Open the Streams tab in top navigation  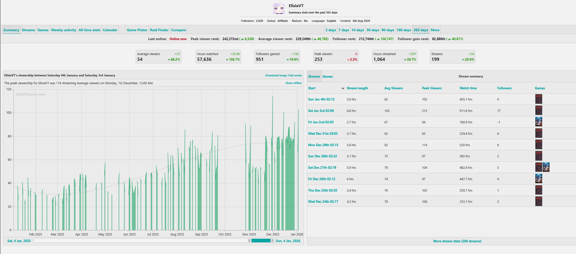[28, 30]
